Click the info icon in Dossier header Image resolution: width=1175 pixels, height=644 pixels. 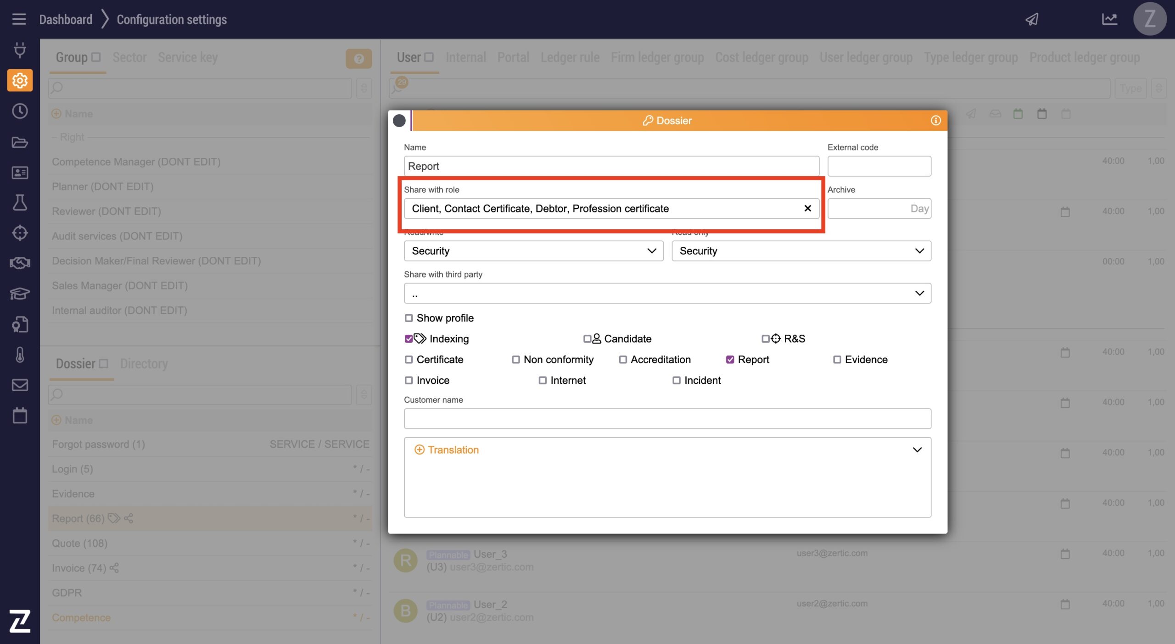pyautogui.click(x=935, y=121)
